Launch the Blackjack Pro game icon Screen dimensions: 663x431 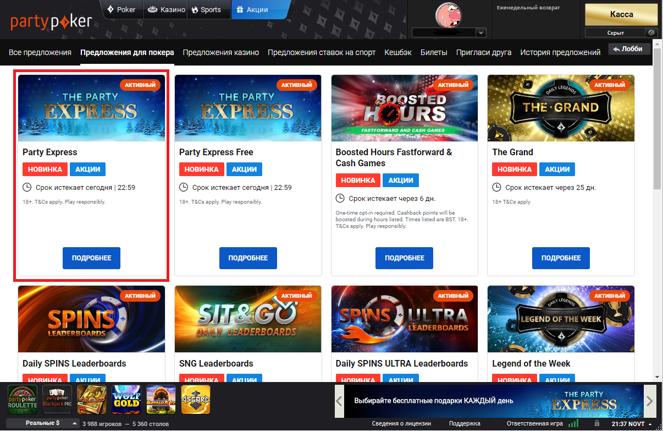[x=57, y=400]
